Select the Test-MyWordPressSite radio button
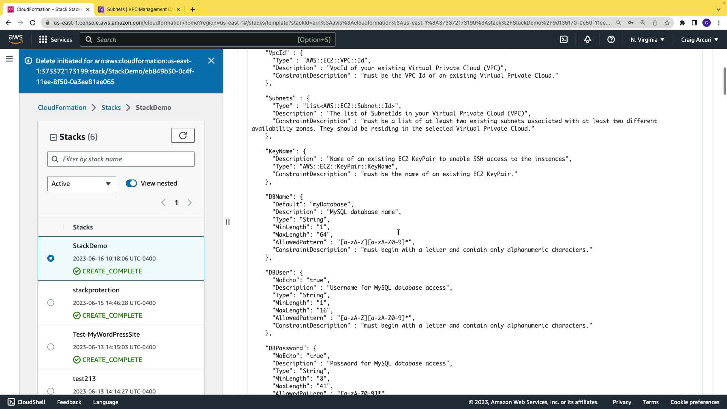This screenshot has height=409, width=727. tap(51, 347)
